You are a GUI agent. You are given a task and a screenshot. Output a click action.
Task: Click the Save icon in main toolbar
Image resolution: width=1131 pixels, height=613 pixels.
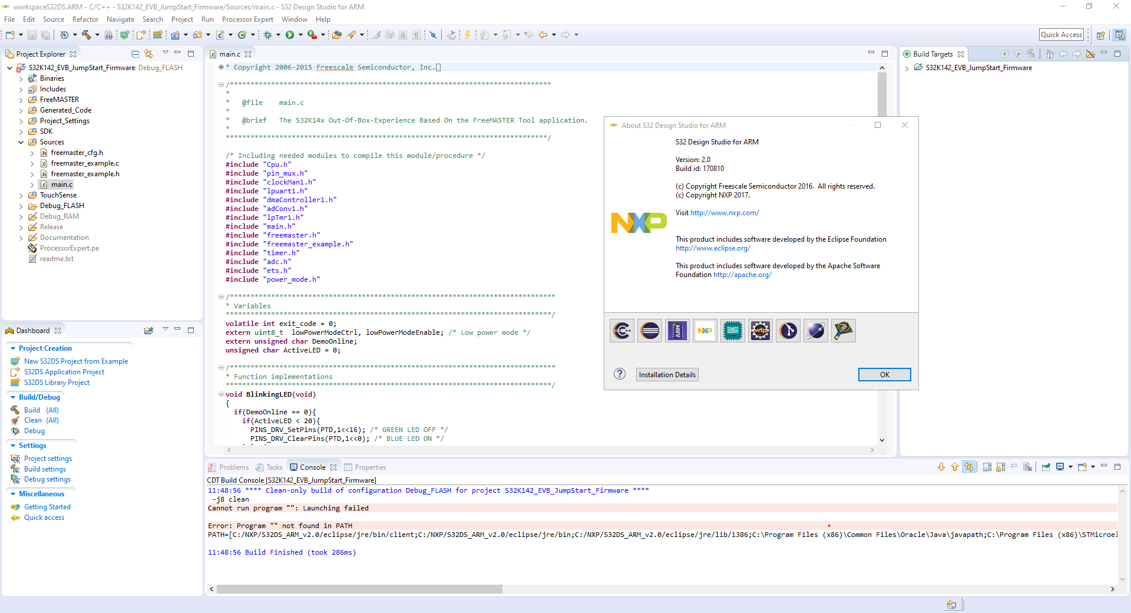(32, 35)
